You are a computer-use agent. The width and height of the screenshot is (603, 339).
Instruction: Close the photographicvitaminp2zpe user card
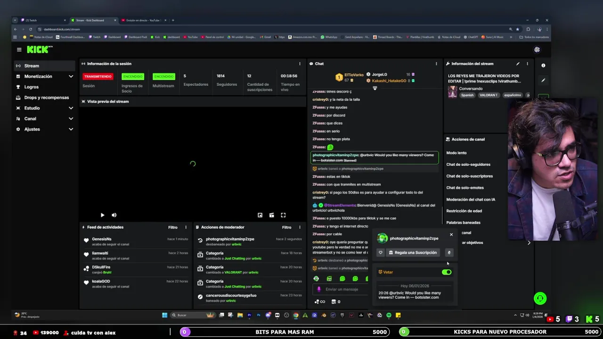[451, 234]
